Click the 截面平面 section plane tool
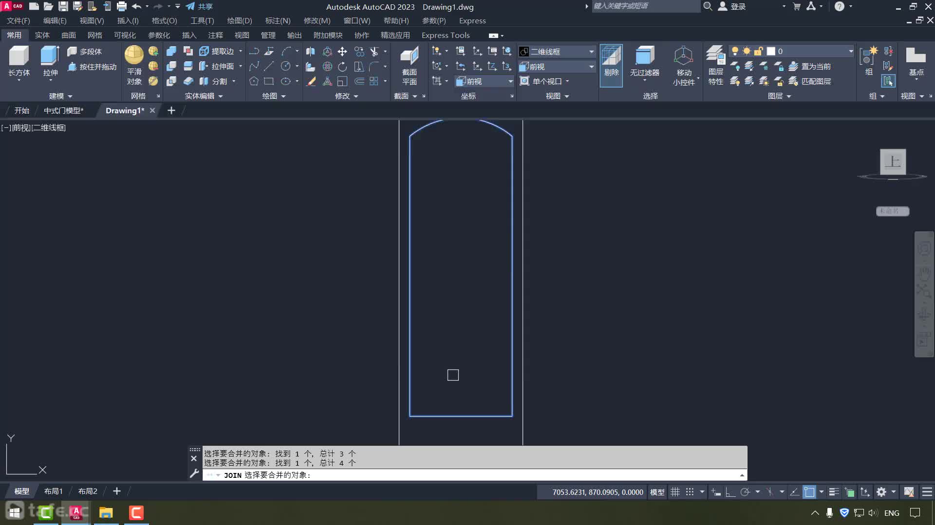The image size is (935, 525). point(409,66)
